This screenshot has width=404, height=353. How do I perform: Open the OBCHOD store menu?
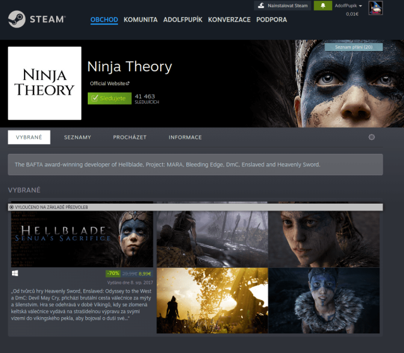[104, 20]
